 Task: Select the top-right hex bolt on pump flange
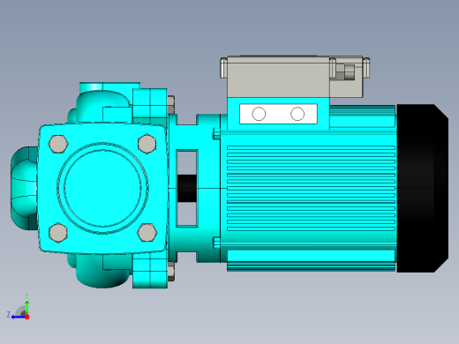tap(147, 144)
